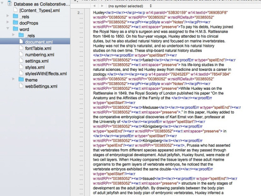Image resolution: width=261 pixels, height=196 pixels.
Task: Click the Database as Collaborative archive icon
Action: 10,3
